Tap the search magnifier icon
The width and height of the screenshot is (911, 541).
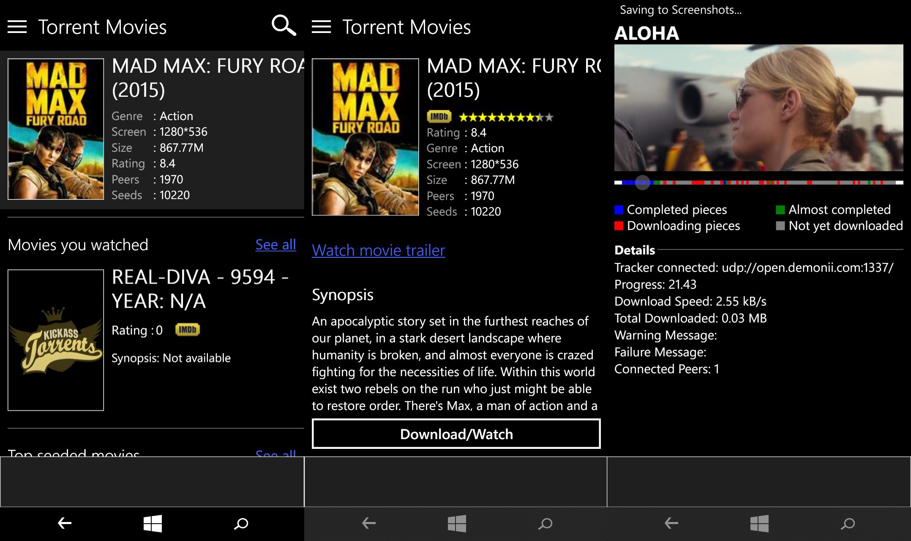pyautogui.click(x=284, y=26)
